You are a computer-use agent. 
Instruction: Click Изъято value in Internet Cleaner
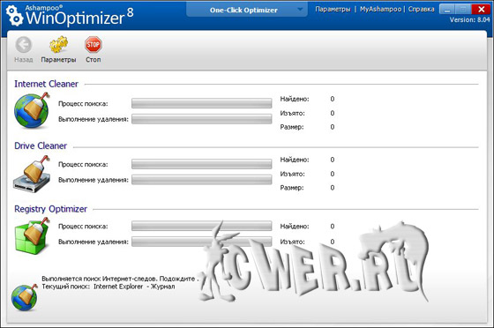(333, 113)
